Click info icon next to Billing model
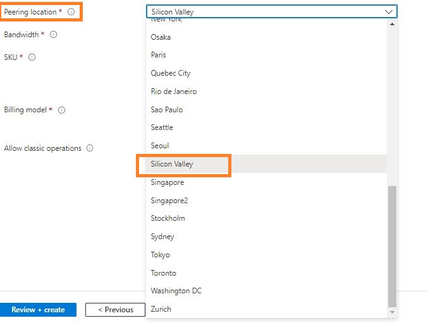 click(x=62, y=110)
